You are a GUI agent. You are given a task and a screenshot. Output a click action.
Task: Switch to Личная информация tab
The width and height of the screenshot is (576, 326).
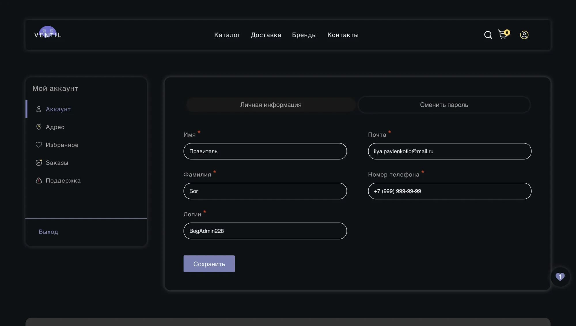271,105
